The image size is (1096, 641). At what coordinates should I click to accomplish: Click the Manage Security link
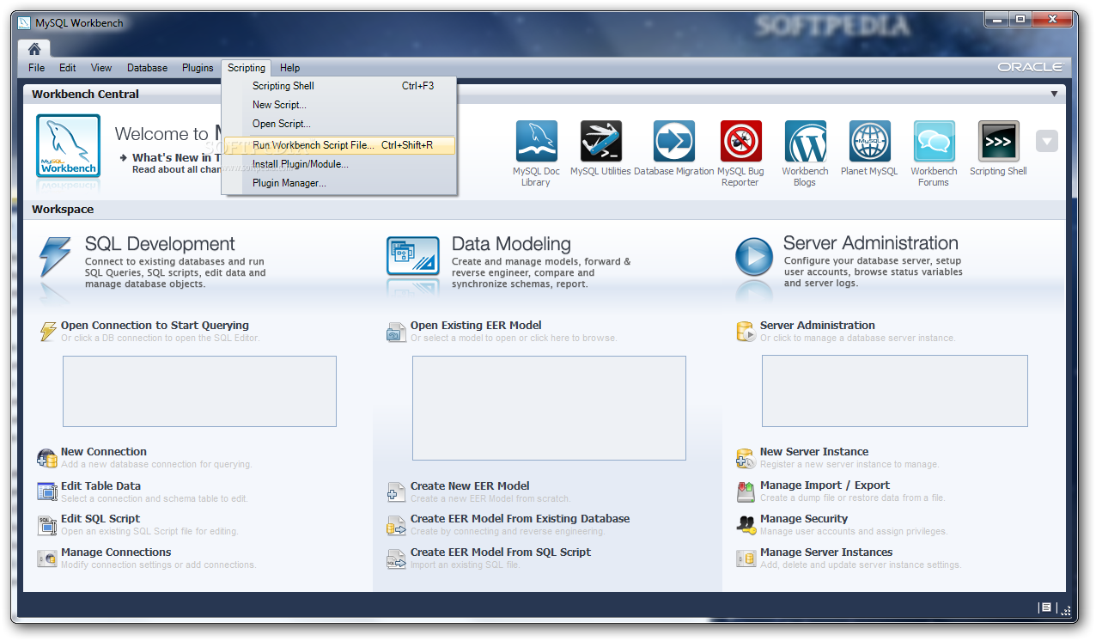804,519
